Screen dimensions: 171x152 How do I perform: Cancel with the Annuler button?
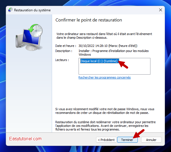point(151,140)
